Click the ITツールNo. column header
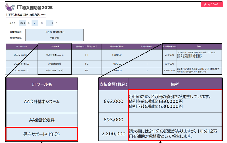 [x=22, y=47]
